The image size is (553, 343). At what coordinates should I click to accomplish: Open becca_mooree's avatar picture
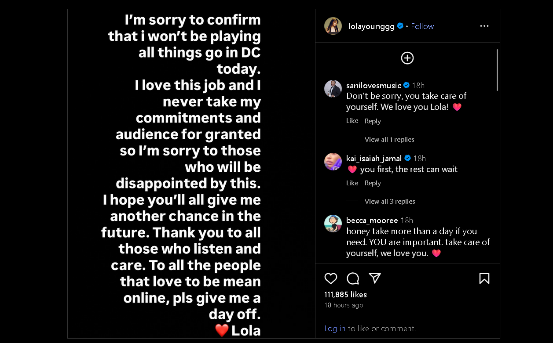pos(333,224)
